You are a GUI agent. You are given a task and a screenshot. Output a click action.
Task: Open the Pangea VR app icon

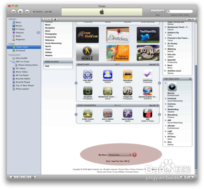[128, 91]
